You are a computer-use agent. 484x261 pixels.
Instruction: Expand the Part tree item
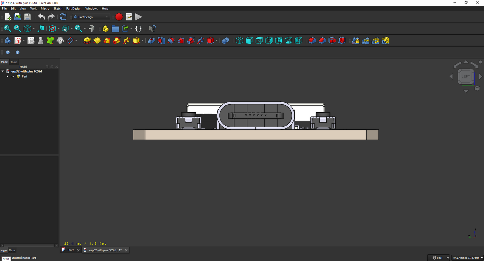[7, 77]
